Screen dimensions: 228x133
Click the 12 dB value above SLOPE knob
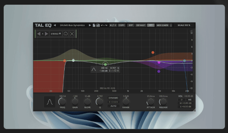coord(87,96)
